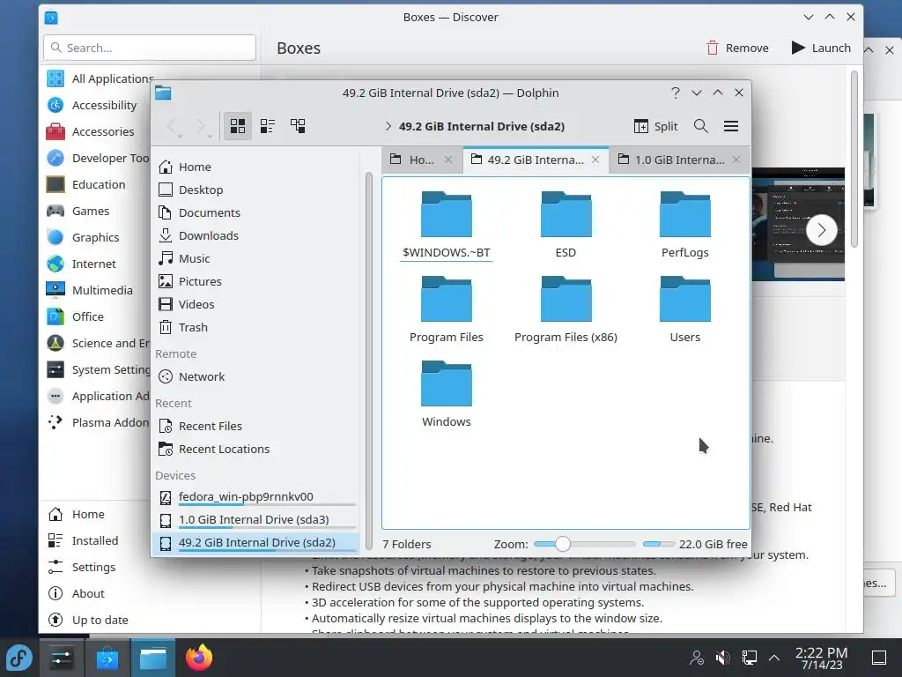Image resolution: width=902 pixels, height=677 pixels.
Task: Select the Program Files (x86) folder
Action: coord(566,309)
